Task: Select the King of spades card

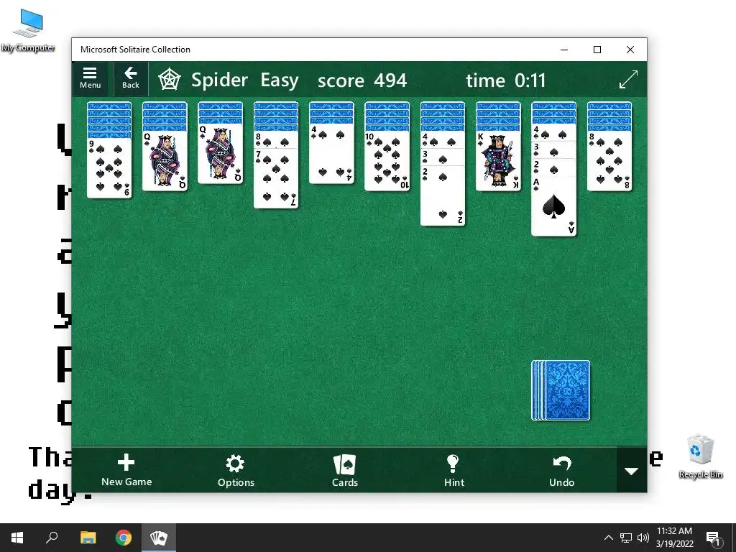Action: coord(498,161)
